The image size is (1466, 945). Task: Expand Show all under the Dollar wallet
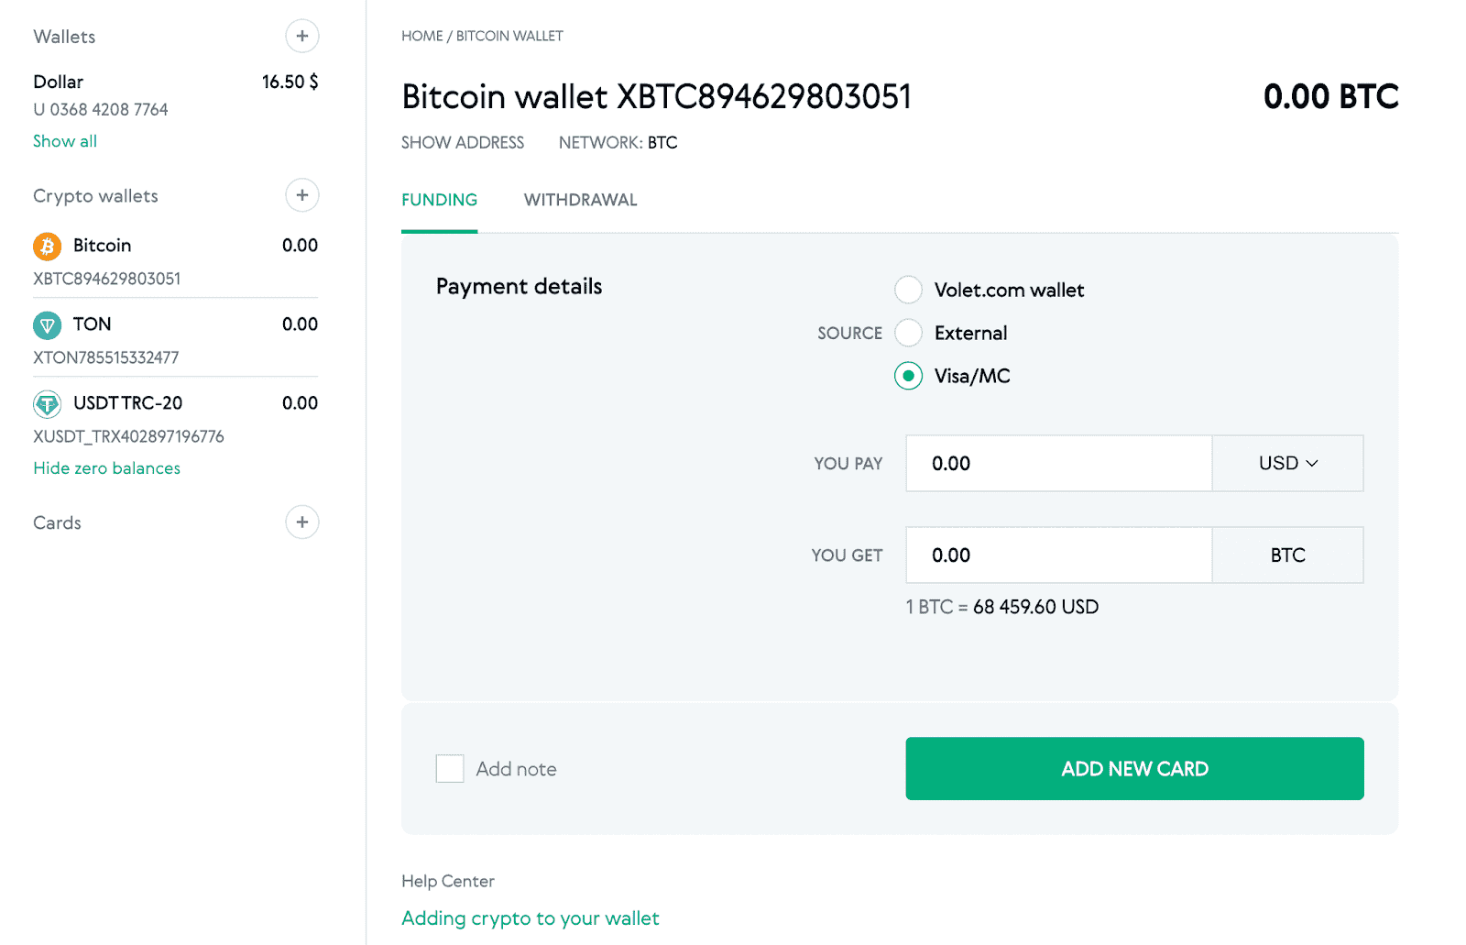[64, 140]
